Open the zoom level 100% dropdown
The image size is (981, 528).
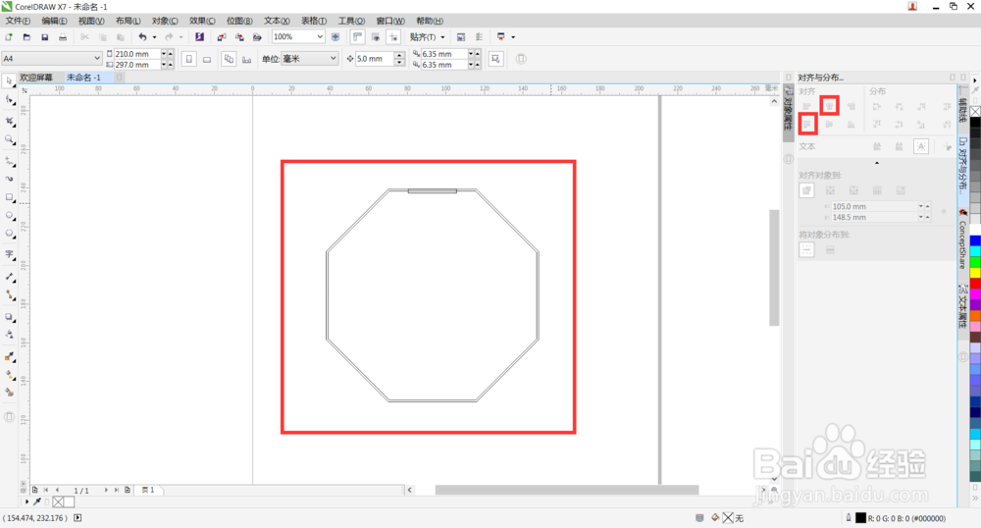coord(320,37)
